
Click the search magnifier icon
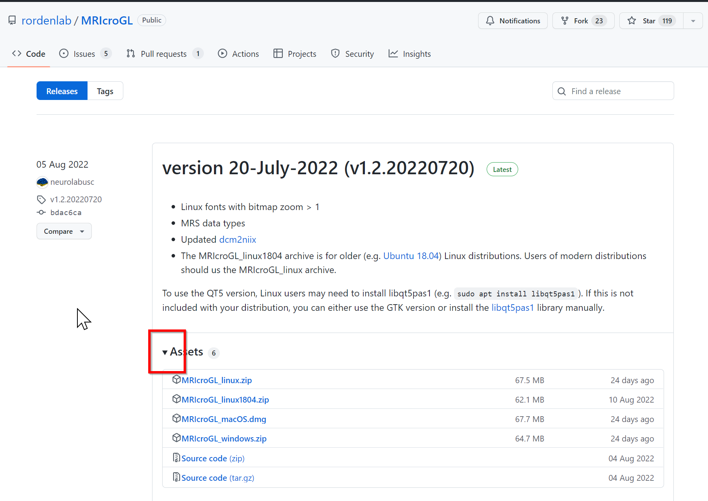(x=562, y=91)
